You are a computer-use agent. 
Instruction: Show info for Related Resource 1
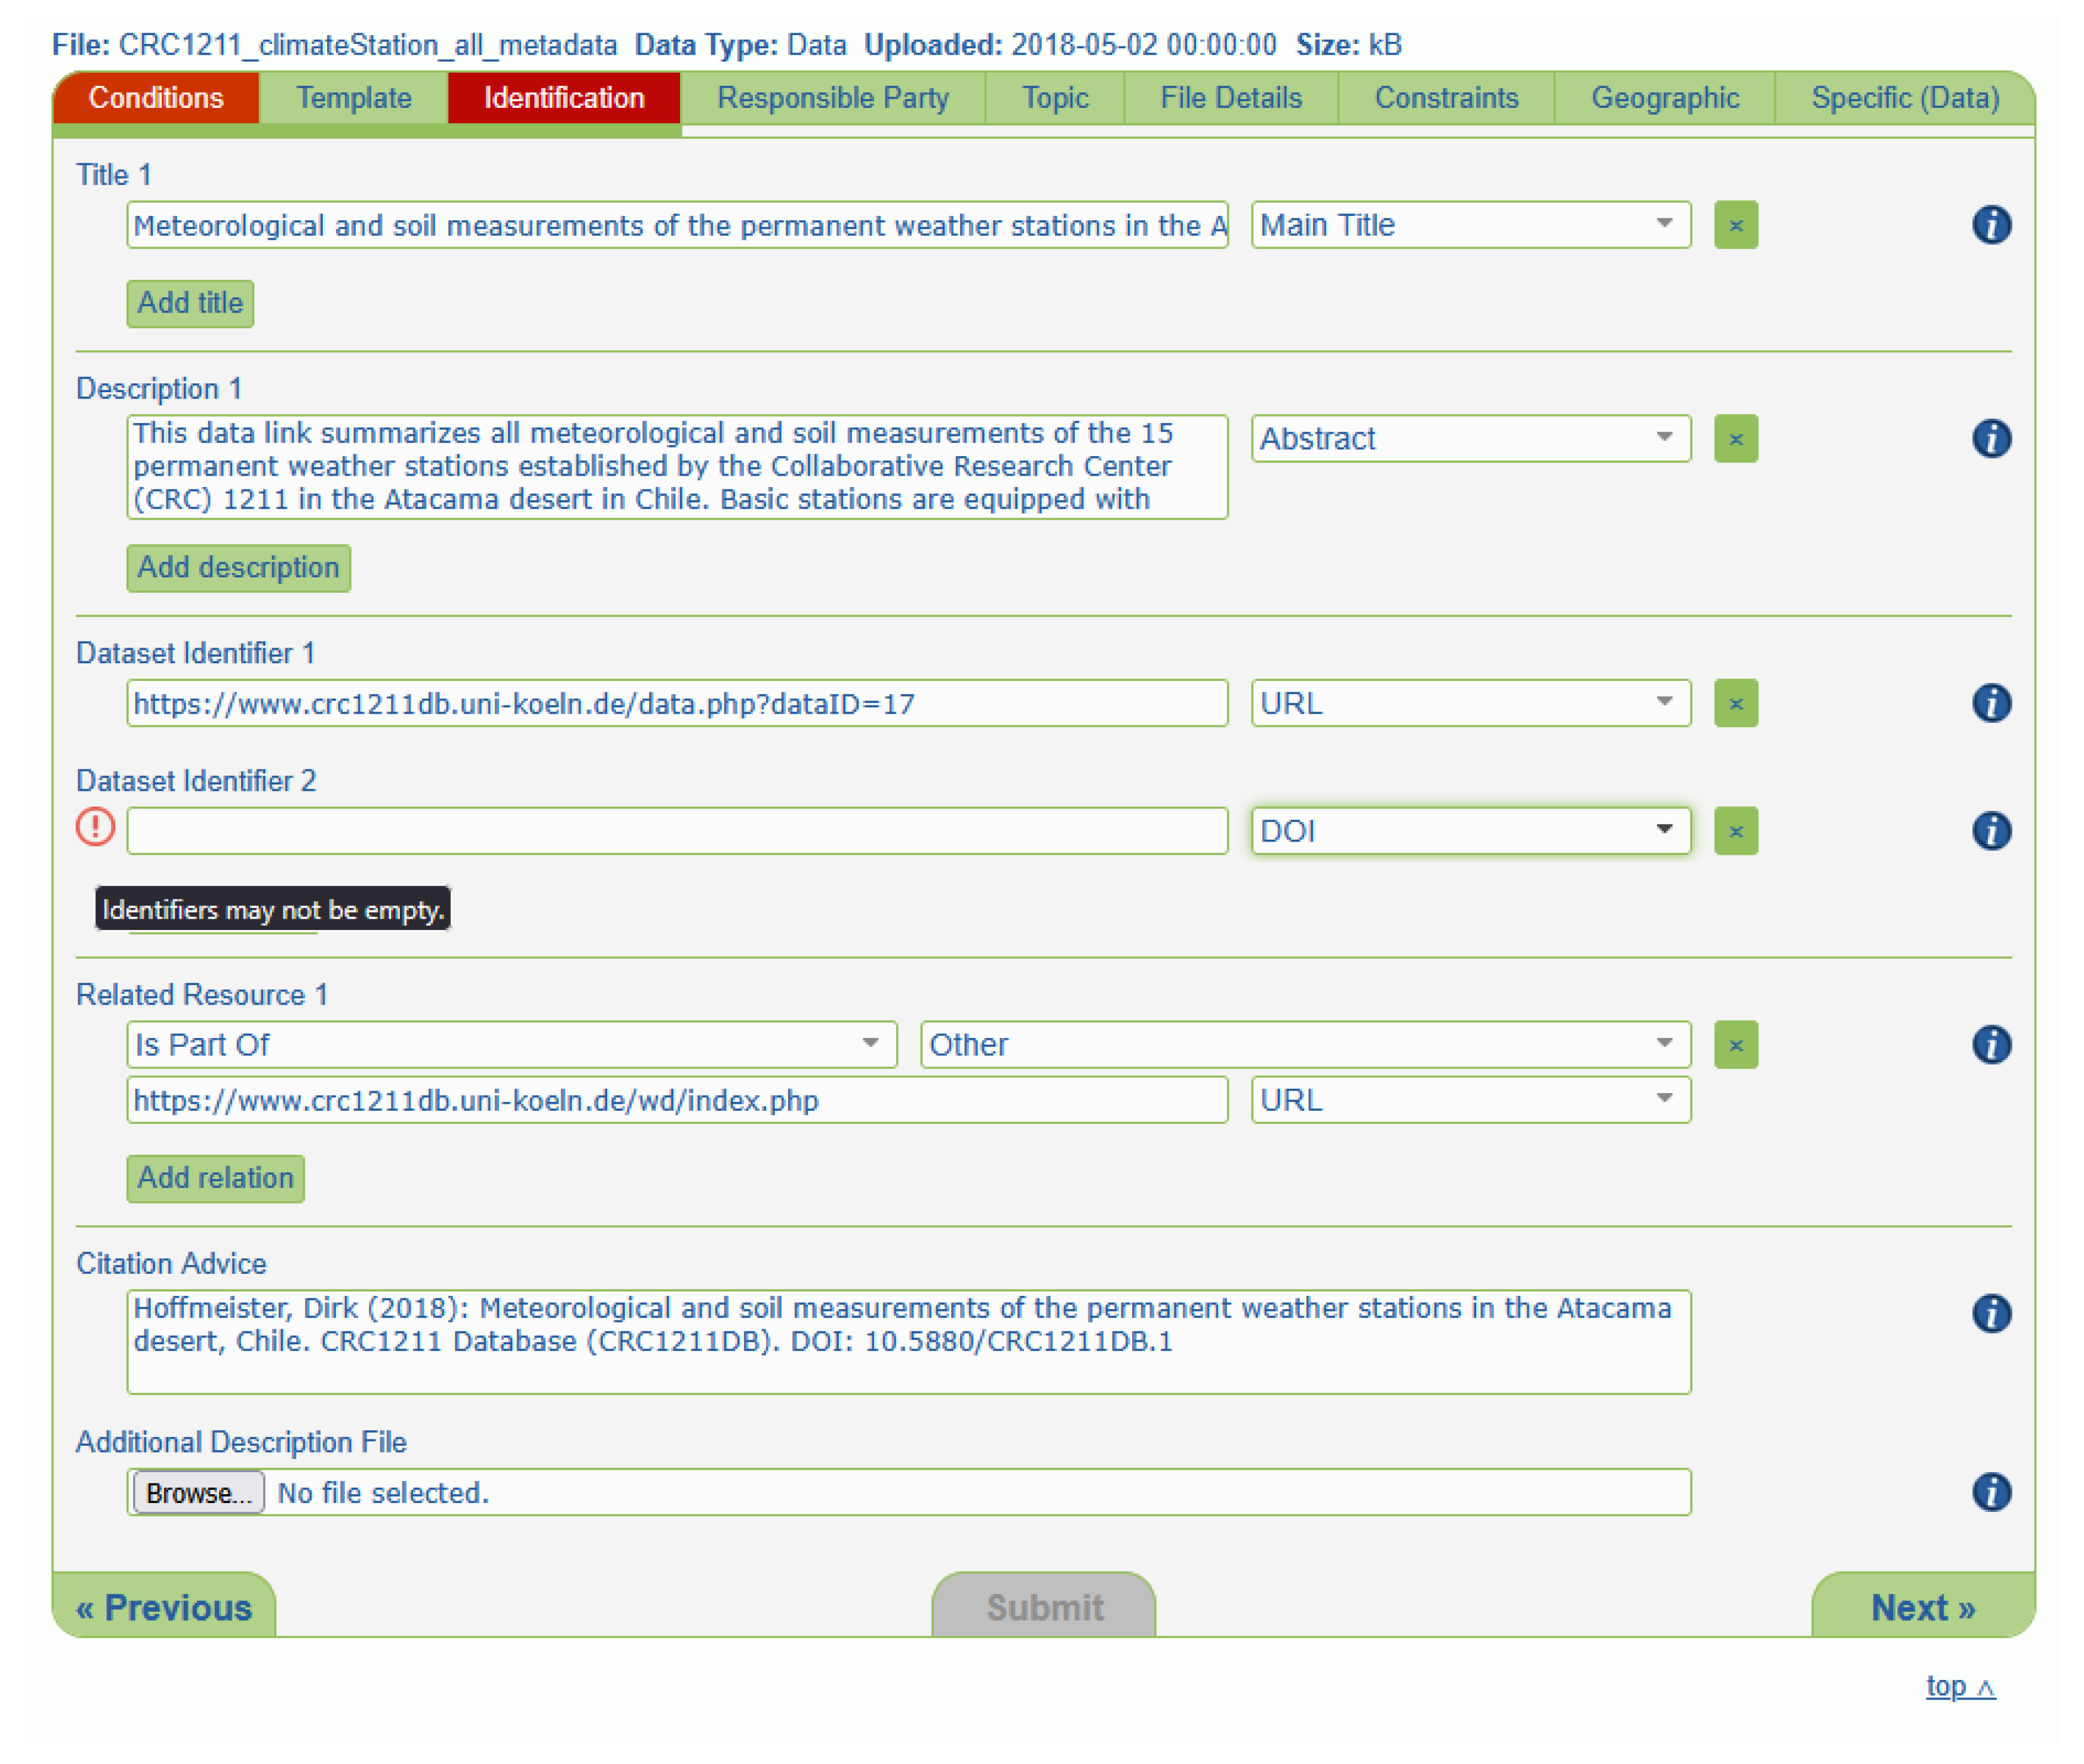click(1991, 1045)
